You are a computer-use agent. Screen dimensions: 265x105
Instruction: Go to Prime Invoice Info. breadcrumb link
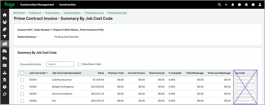click(117, 13)
